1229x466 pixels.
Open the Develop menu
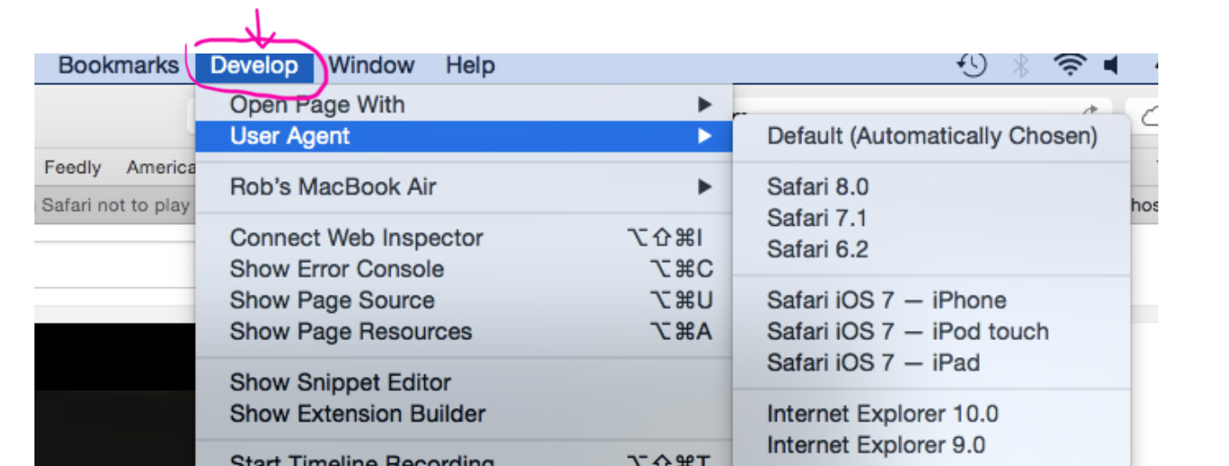pyautogui.click(x=254, y=65)
